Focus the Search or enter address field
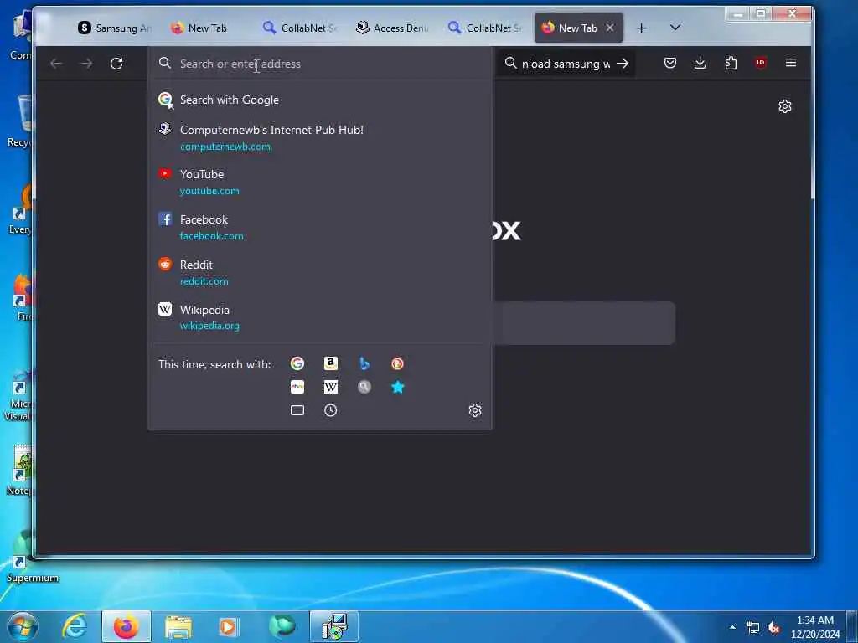Viewport: 858px width, 643px height. coord(320,64)
